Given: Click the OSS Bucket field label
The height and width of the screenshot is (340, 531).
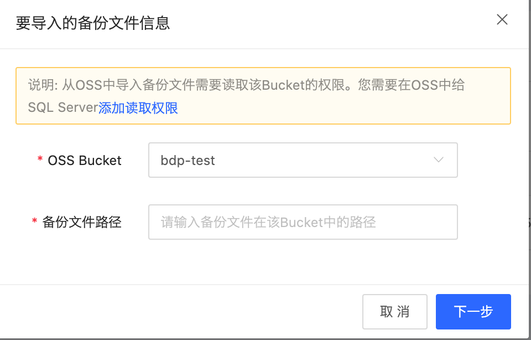Looking at the screenshot, I should 84,161.
